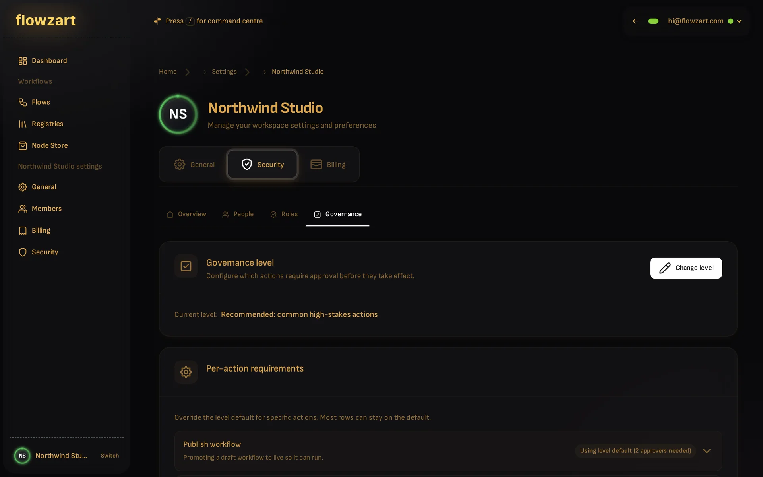Click chevron after Settings breadcrumb

248,72
